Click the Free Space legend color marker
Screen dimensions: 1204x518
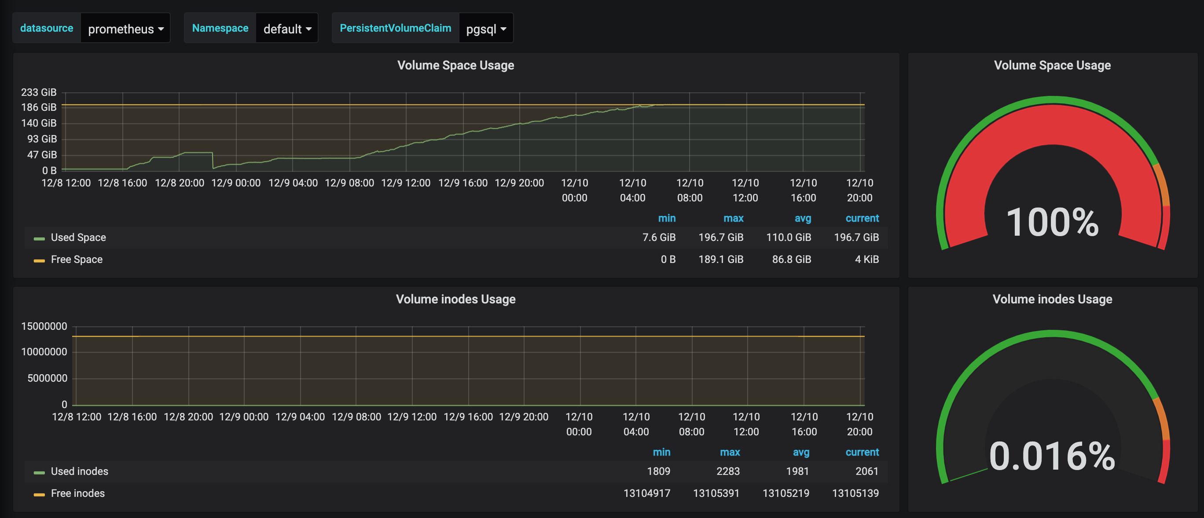39,259
